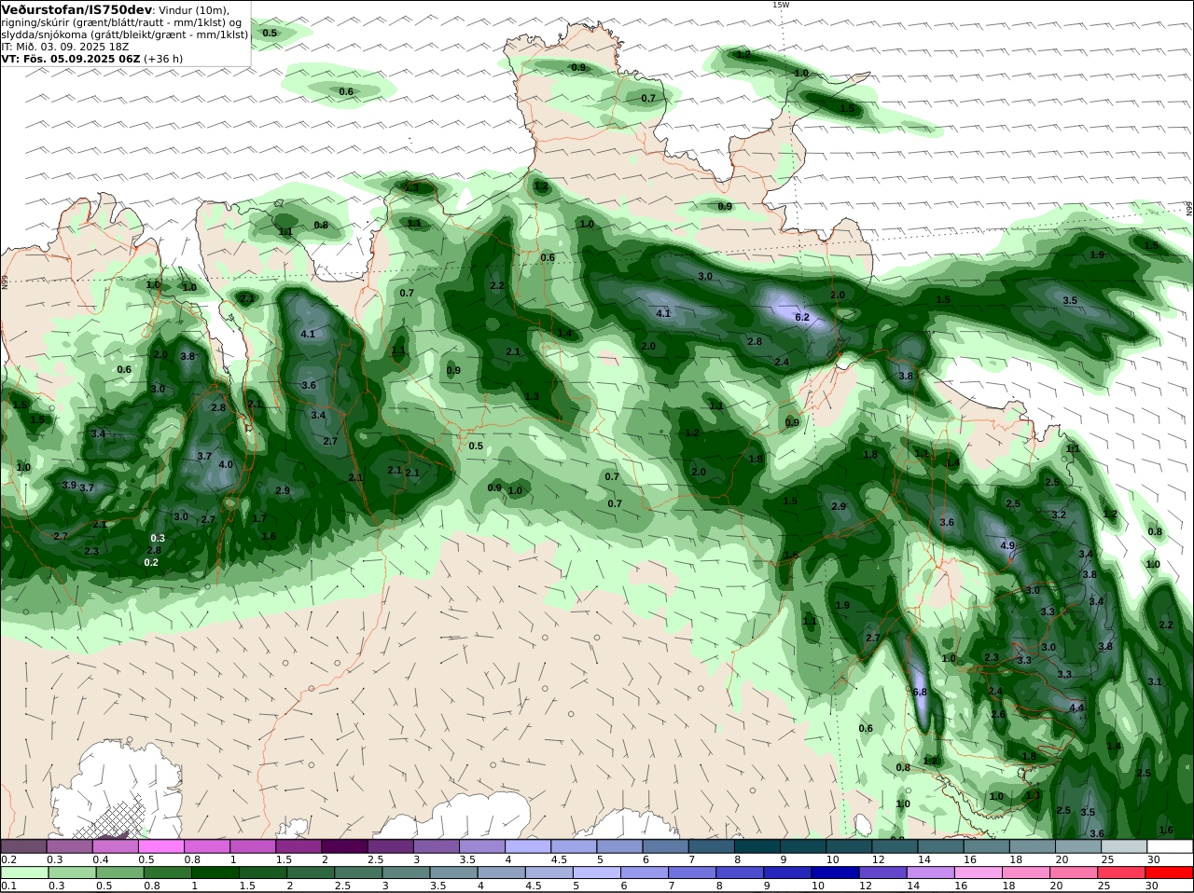Click the 3.2 precipitation value on the map
The height and width of the screenshot is (893, 1194).
(x=1059, y=515)
